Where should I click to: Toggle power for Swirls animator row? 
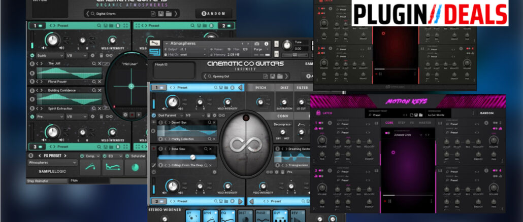pos(32,56)
